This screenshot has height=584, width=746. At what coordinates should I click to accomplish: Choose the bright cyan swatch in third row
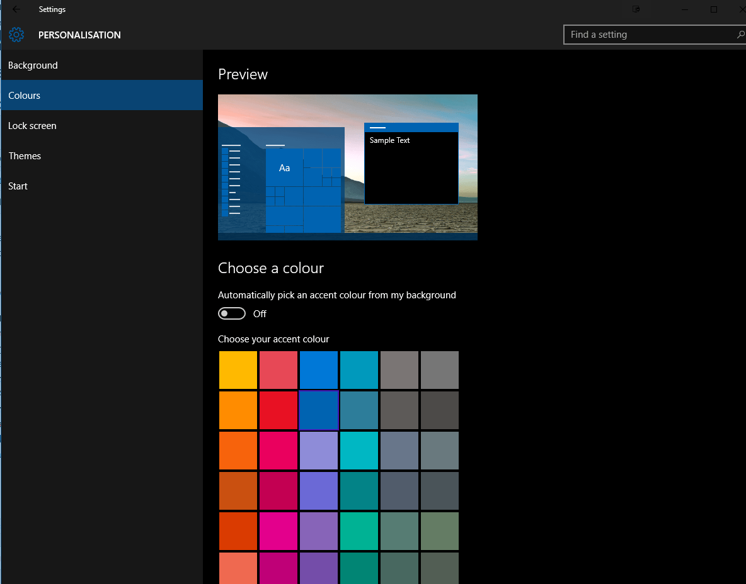(x=359, y=451)
